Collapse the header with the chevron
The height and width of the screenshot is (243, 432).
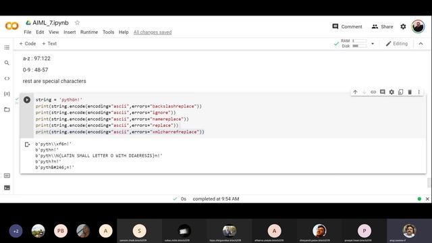pyautogui.click(x=421, y=43)
